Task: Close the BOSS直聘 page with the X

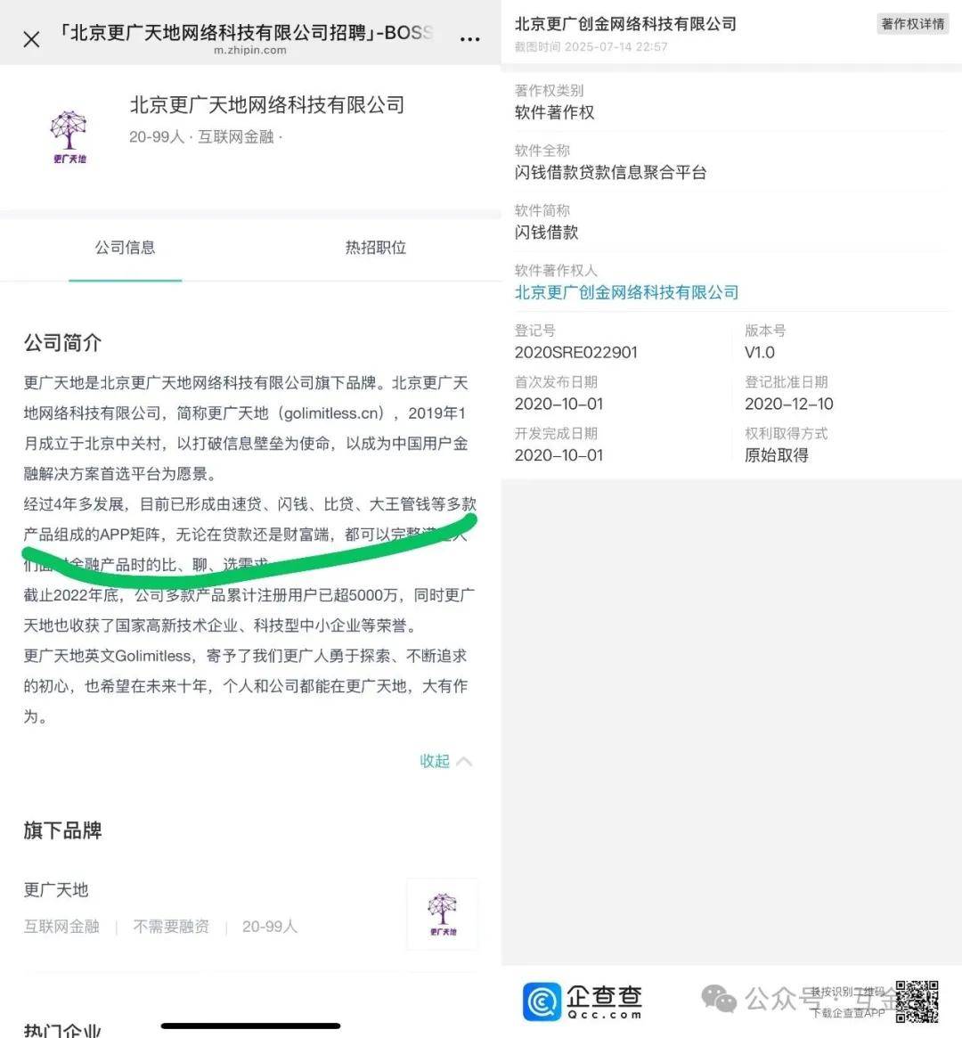Action: click(30, 39)
